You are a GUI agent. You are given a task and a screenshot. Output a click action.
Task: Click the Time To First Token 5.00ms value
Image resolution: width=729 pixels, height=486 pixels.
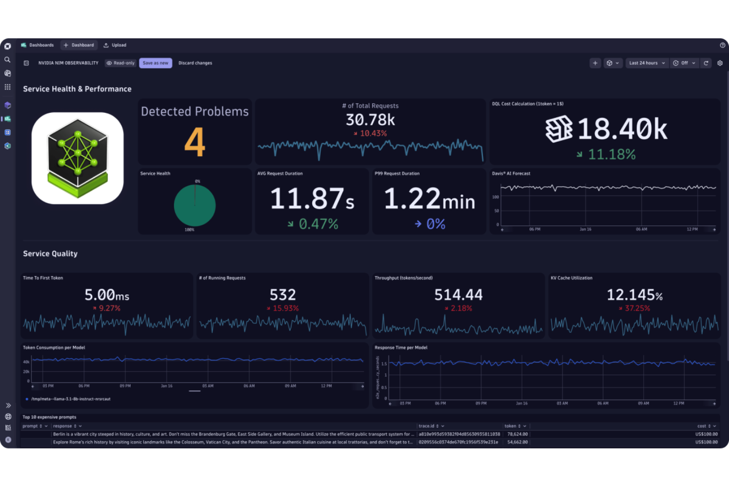[x=107, y=295]
